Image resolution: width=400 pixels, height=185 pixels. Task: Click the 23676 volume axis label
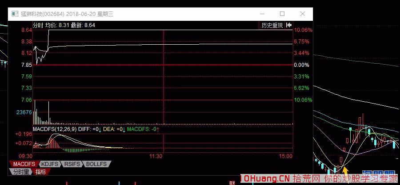pos(24,112)
